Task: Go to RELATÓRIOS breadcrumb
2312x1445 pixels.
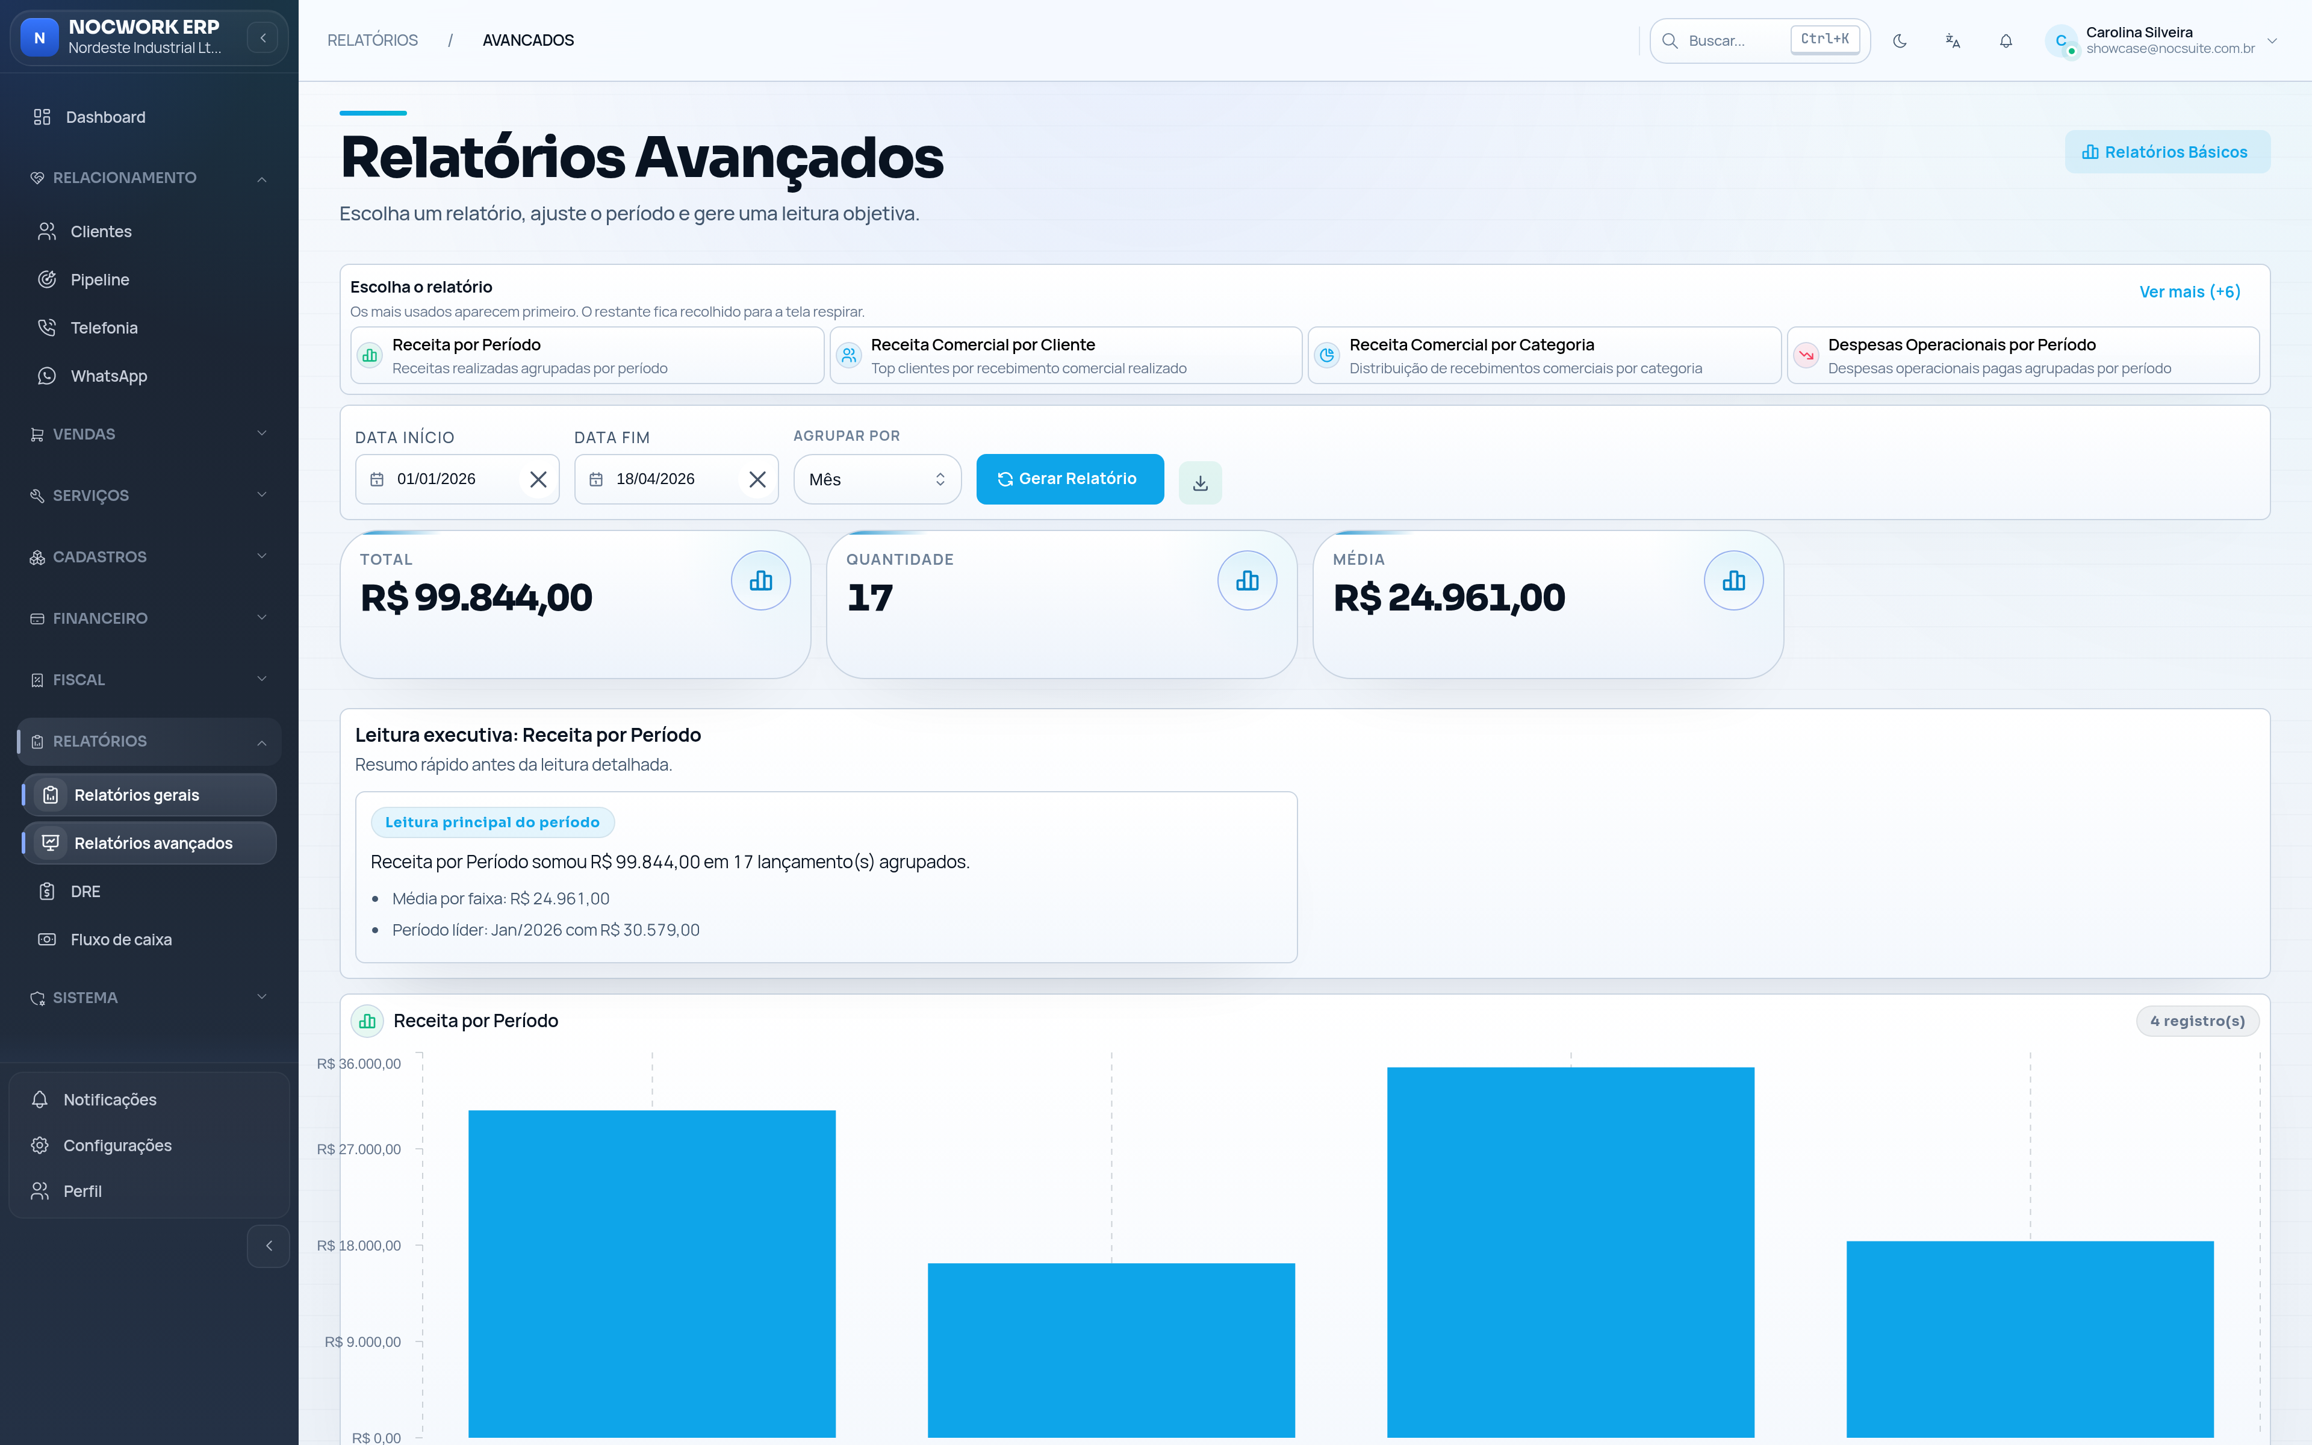Action: click(x=373, y=40)
